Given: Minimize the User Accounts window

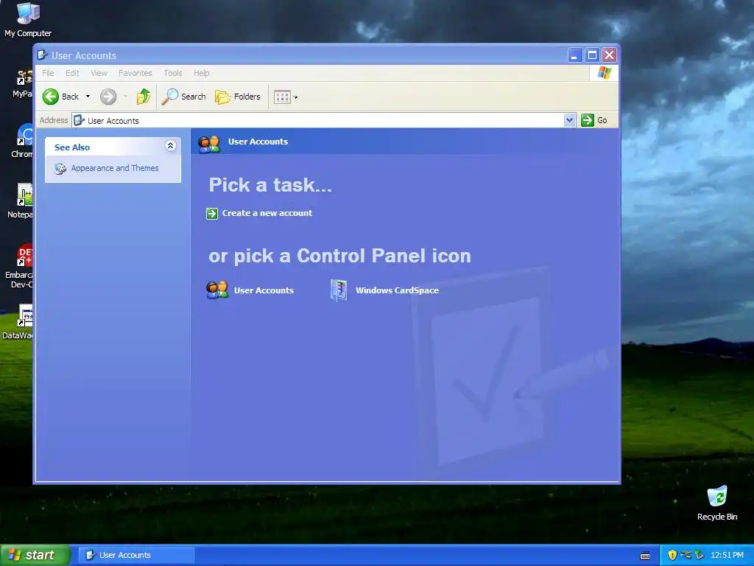Looking at the screenshot, I should click(574, 55).
